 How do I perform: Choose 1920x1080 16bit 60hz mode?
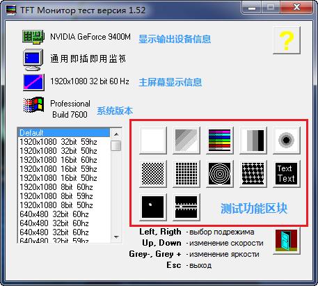64,160
